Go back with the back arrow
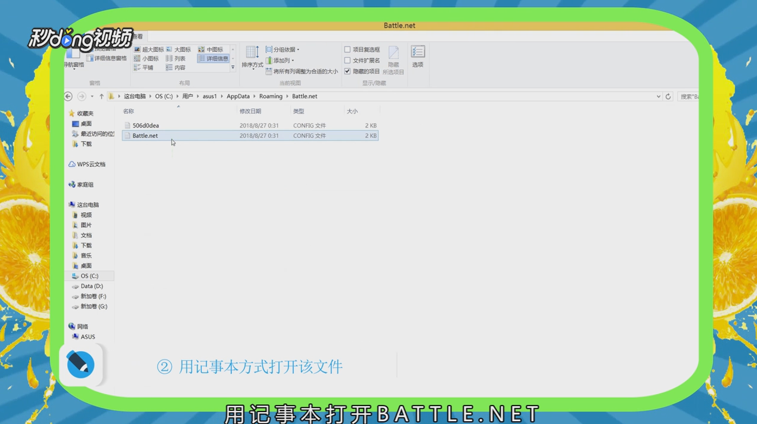 click(x=69, y=96)
